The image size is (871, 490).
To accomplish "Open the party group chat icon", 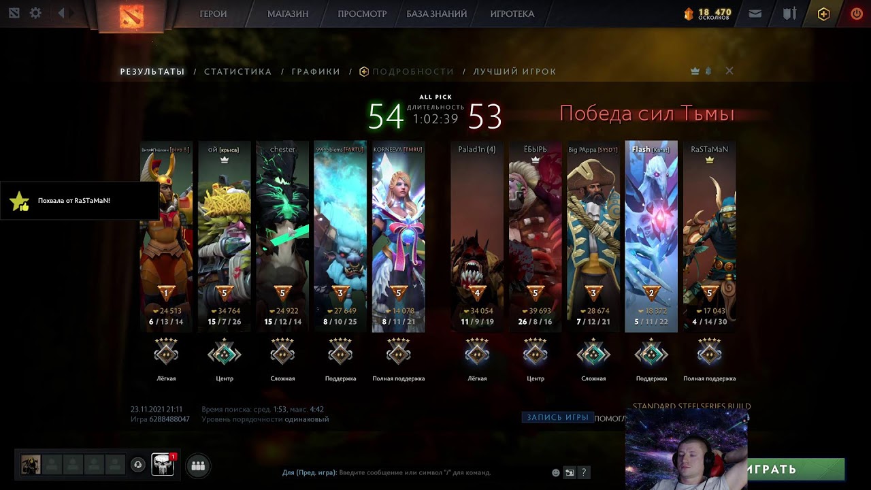I will (x=198, y=465).
